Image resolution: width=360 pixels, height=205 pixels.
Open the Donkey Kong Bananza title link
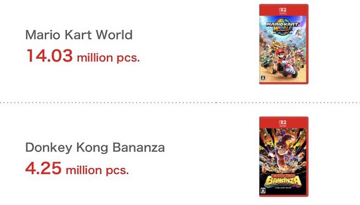coord(95,148)
